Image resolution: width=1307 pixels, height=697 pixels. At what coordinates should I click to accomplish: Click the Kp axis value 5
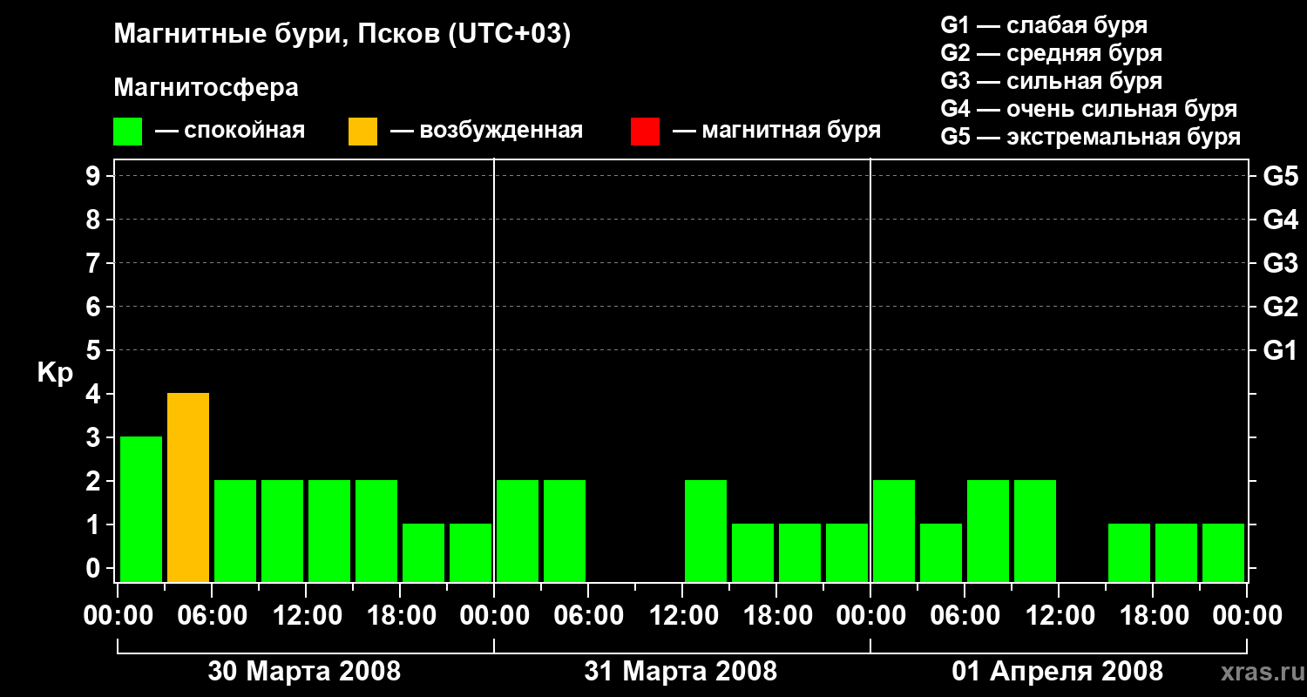click(94, 350)
